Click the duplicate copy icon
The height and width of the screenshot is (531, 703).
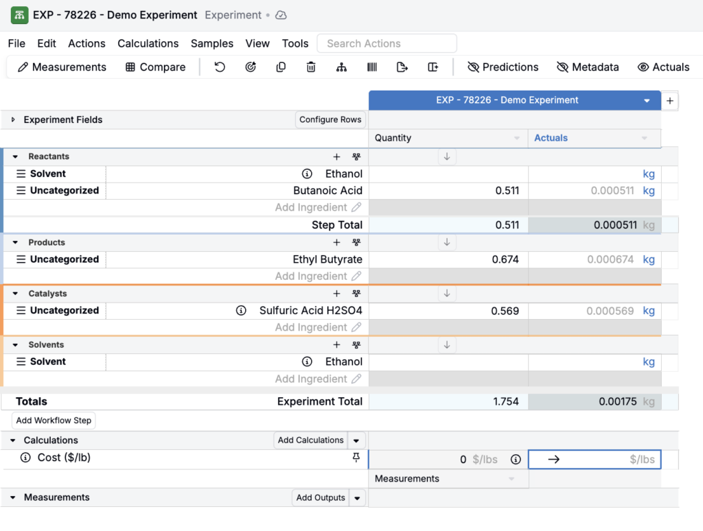(281, 67)
